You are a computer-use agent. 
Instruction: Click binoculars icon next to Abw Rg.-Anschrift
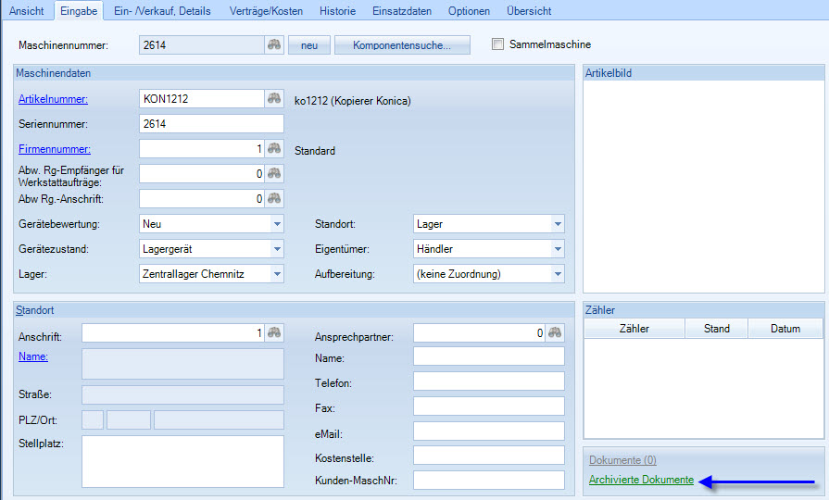tap(274, 198)
